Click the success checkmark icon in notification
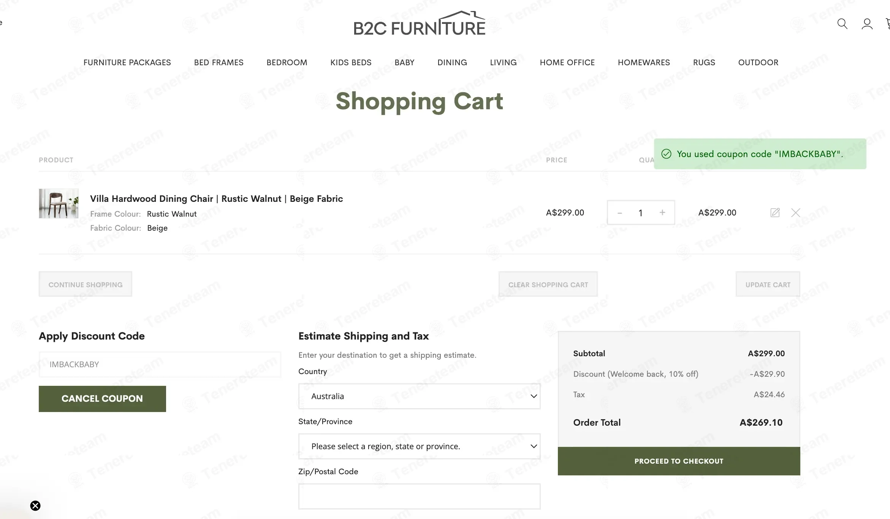890x519 pixels. click(666, 154)
